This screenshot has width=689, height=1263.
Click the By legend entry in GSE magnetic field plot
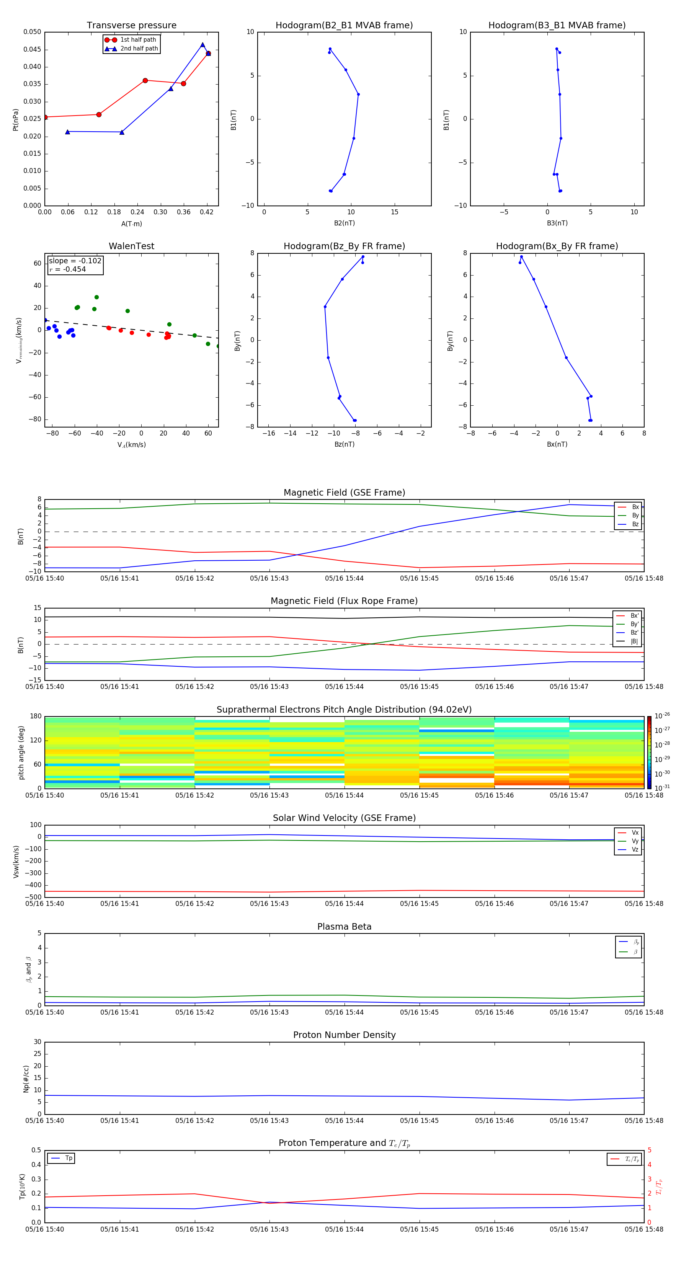tap(629, 516)
